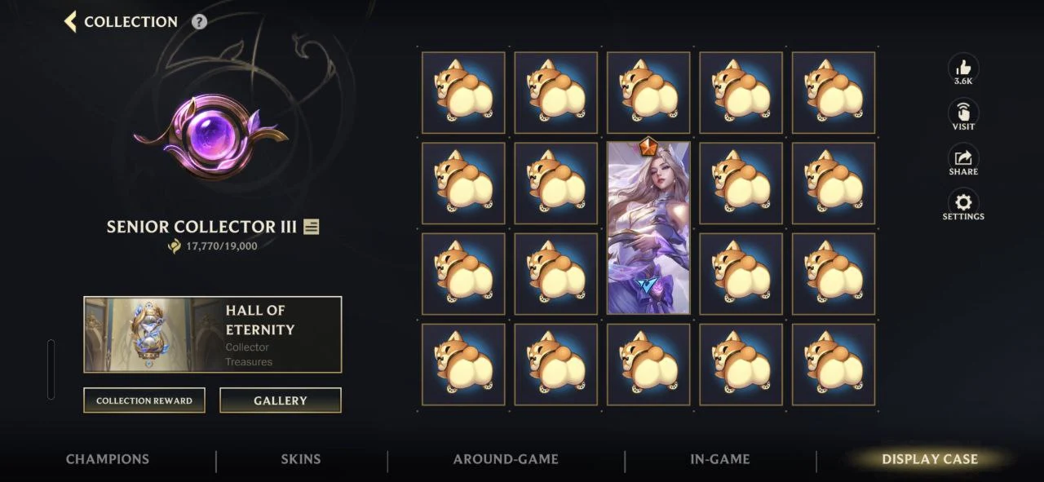The height and width of the screenshot is (482, 1044).
Task: Open the question mark help icon
Action: 199,22
